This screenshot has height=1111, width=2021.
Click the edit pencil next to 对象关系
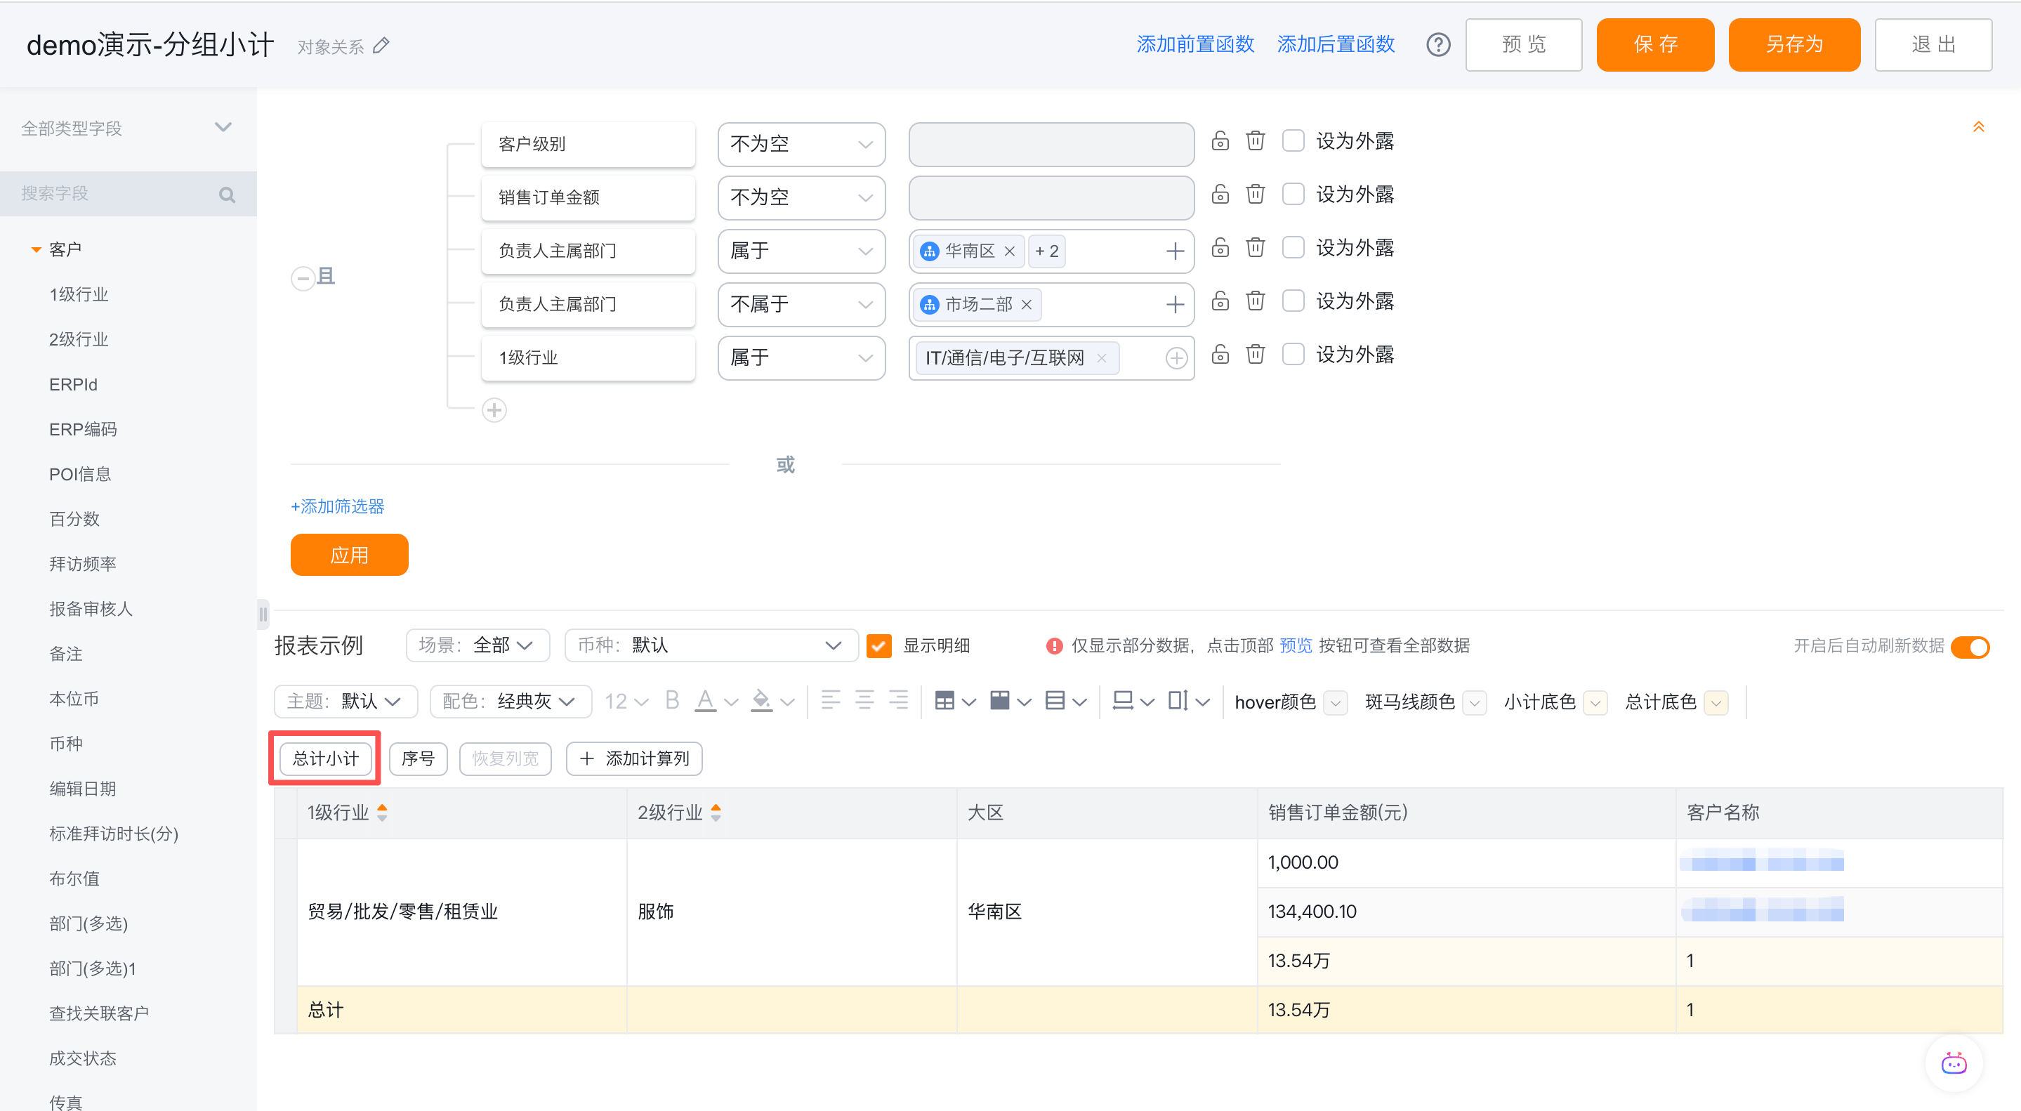(381, 46)
